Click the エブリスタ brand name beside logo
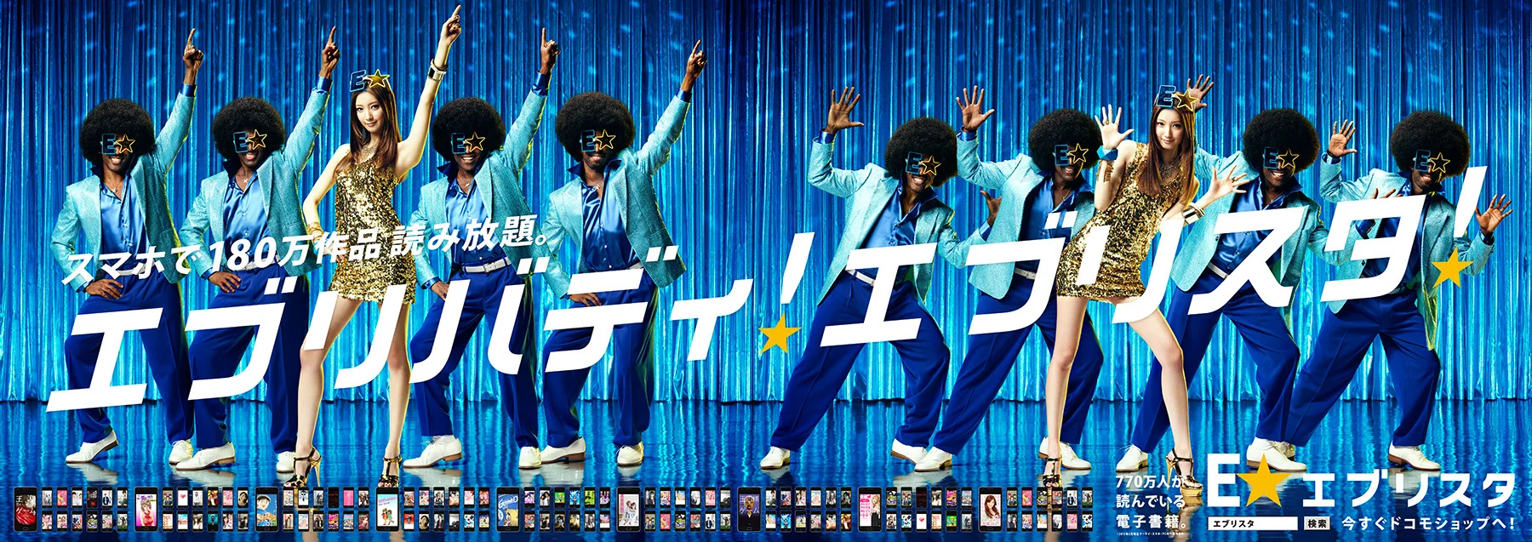Viewport: 1532px width, 542px height. coord(1409,488)
